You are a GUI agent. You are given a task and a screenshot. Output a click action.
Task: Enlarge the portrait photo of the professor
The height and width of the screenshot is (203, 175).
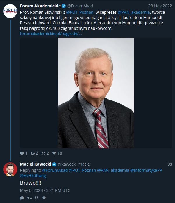(x=96, y=93)
